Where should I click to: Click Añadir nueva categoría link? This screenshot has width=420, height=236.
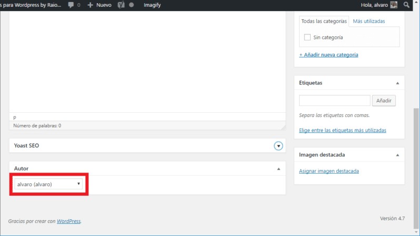329,55
